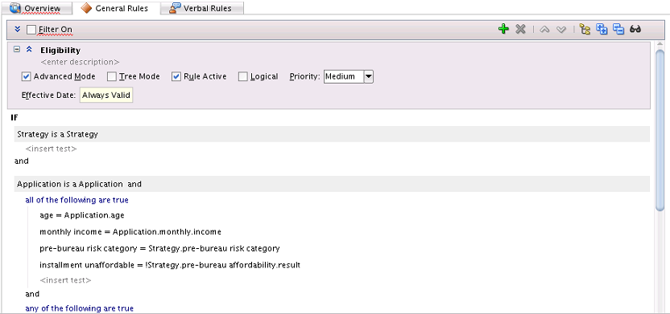
Task: Delete the rule using the gray X
Action: tap(520, 30)
